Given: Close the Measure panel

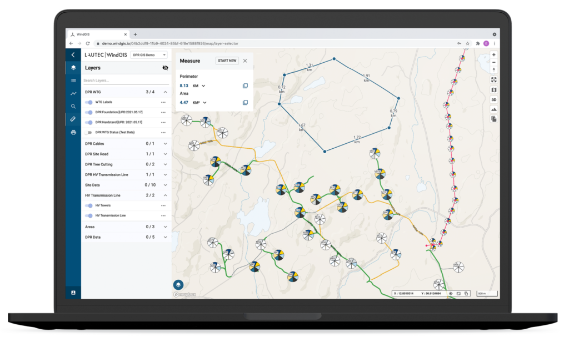Looking at the screenshot, I should click(x=245, y=61).
